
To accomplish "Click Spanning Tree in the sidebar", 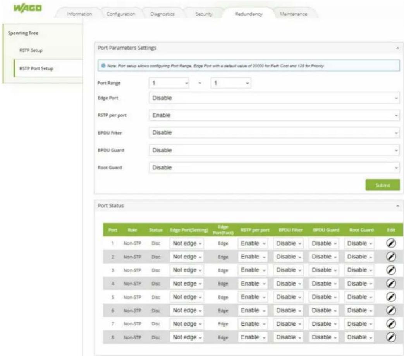I will point(23,33).
